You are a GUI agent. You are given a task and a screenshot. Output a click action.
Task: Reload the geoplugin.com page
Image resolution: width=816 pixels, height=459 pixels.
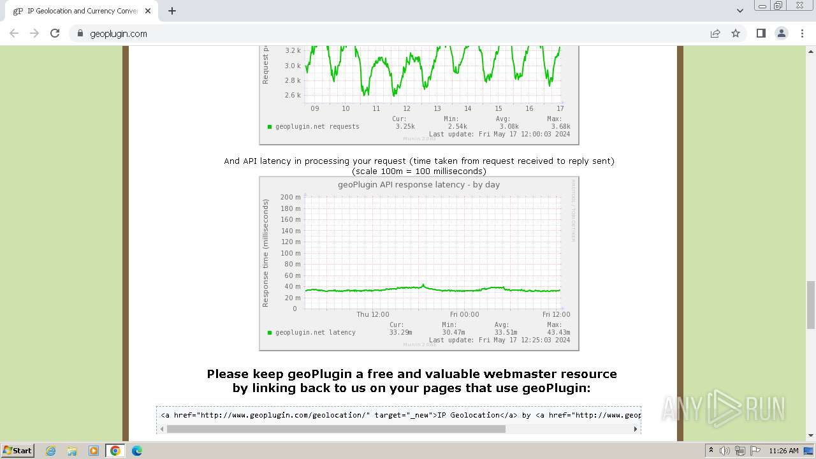click(x=55, y=33)
